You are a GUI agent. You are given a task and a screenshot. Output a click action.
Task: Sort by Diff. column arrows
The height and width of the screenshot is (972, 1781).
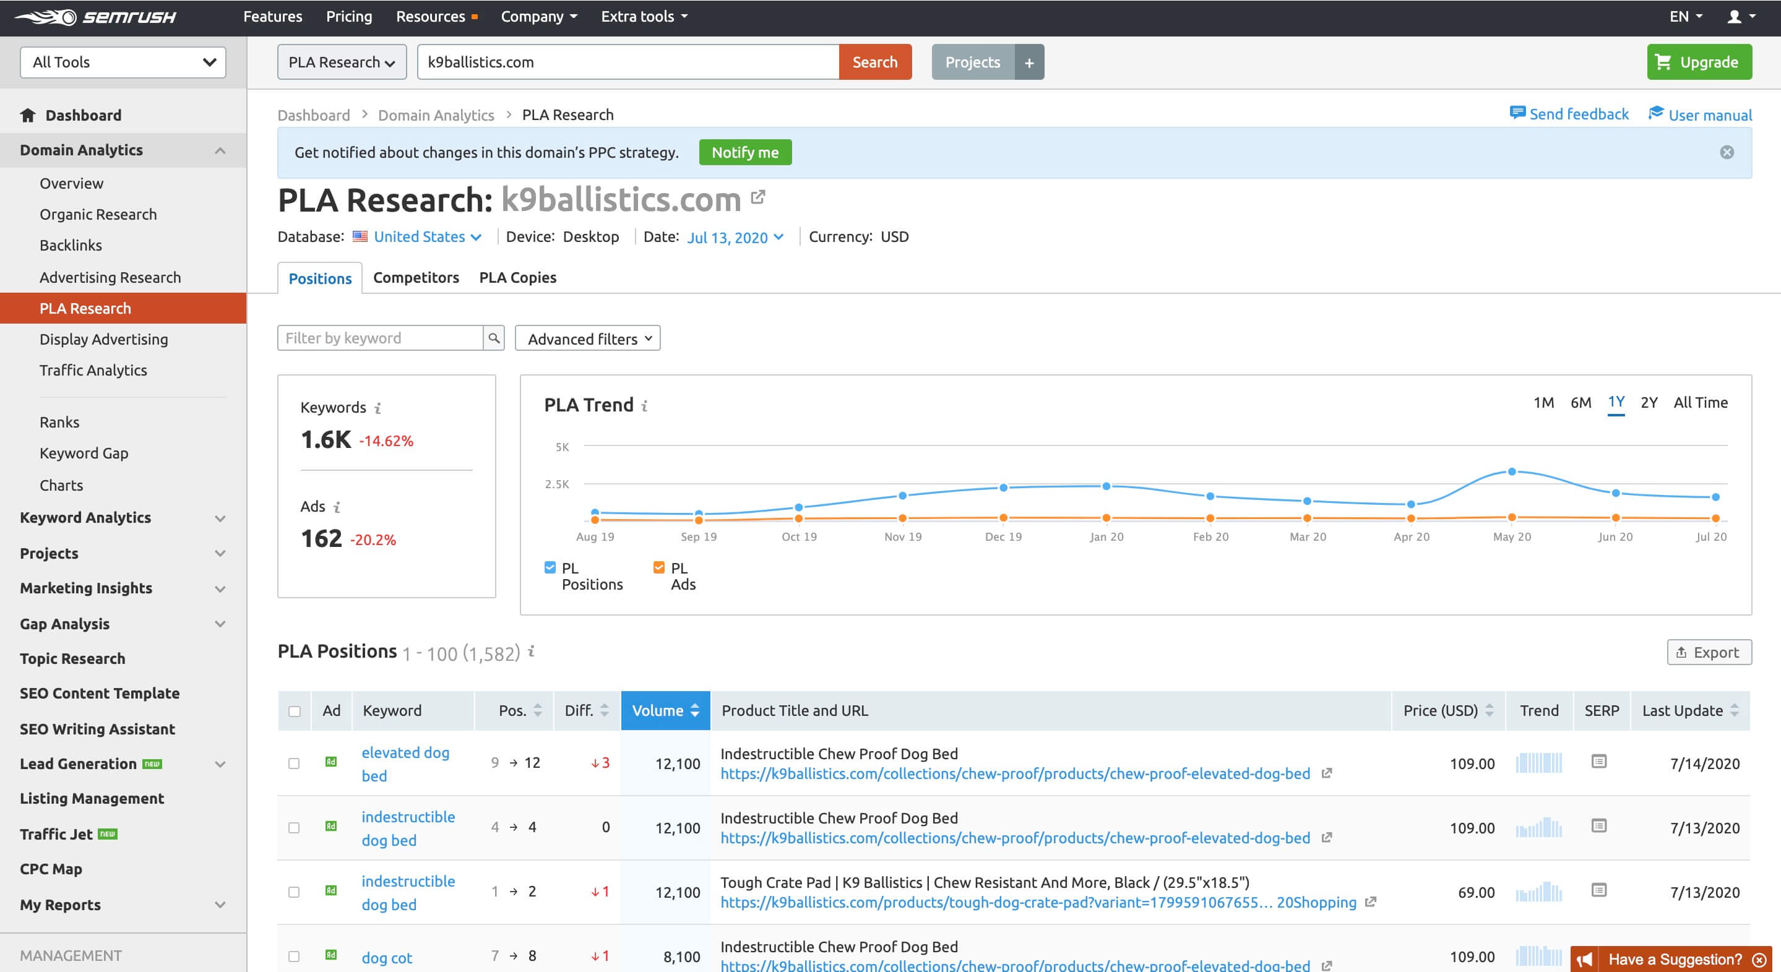(604, 710)
